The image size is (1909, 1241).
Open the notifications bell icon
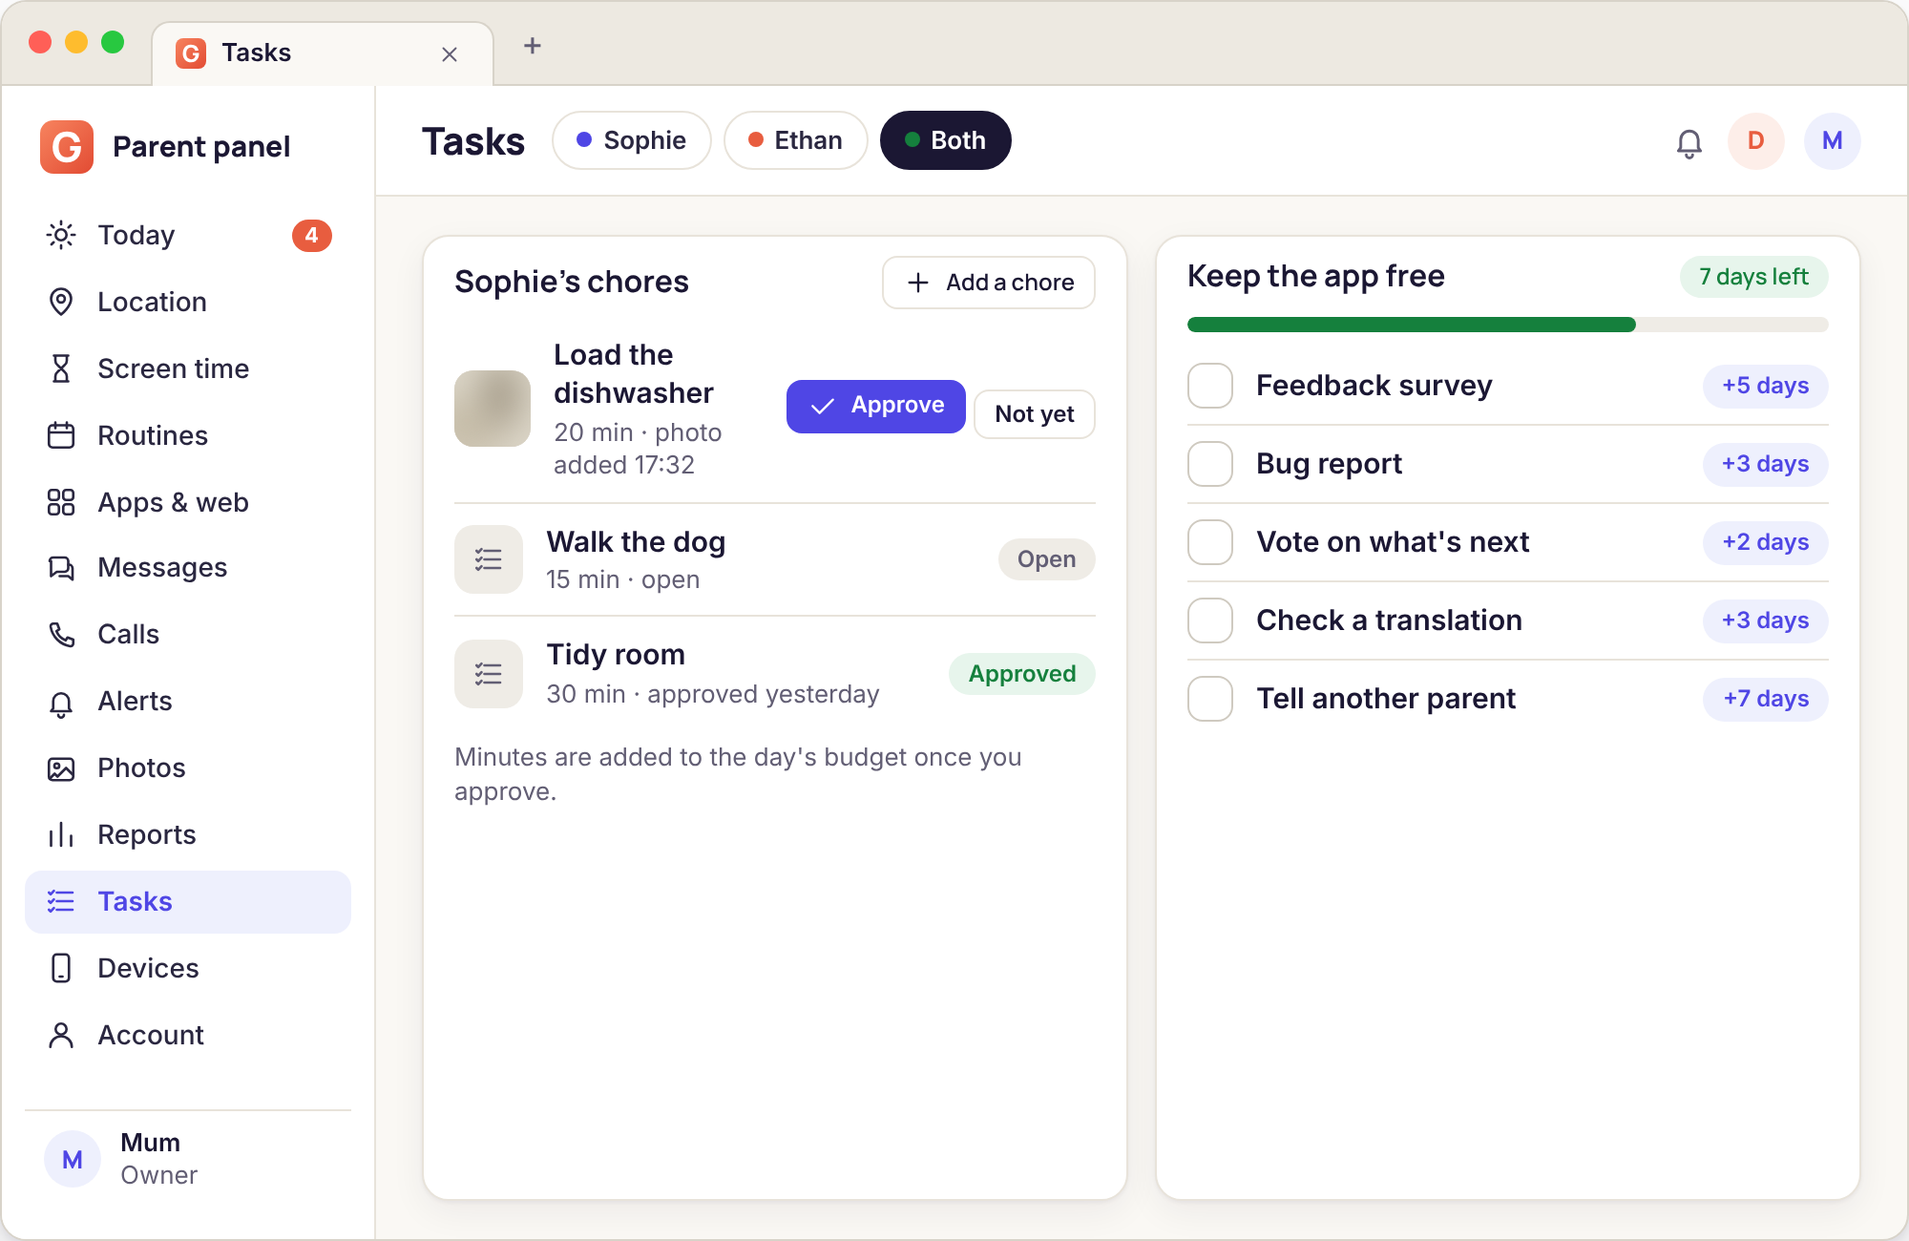(1689, 142)
